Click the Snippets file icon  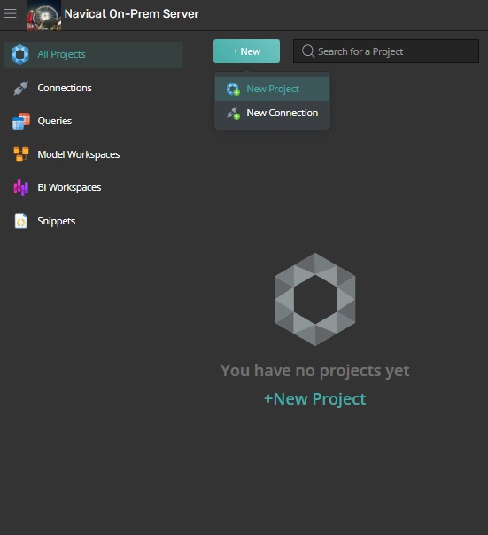coord(21,221)
